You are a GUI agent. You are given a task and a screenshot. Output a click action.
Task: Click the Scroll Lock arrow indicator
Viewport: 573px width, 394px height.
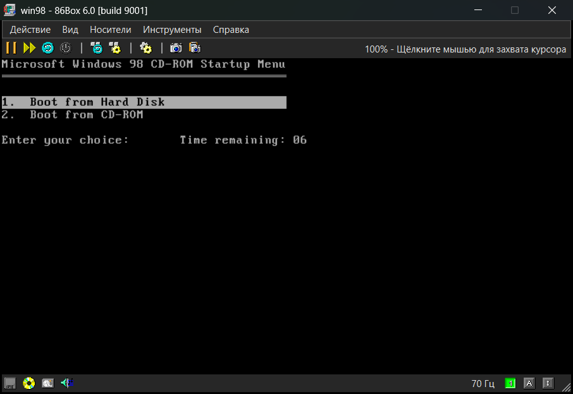pos(548,383)
